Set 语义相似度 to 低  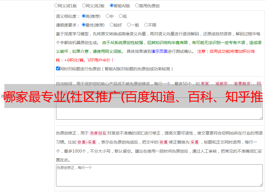(x=121, y=16)
